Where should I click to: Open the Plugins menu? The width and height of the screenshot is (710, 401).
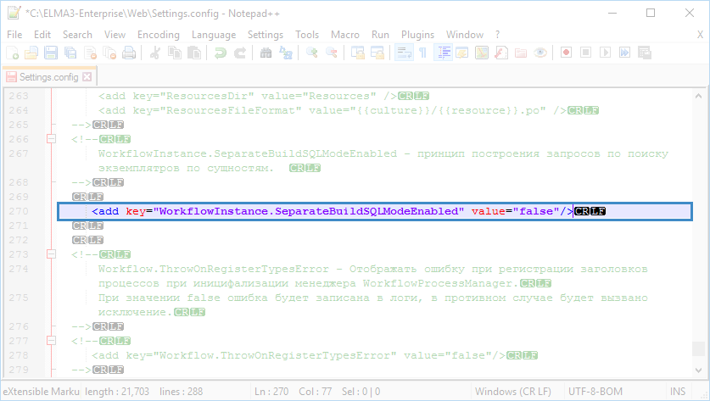tap(417, 35)
